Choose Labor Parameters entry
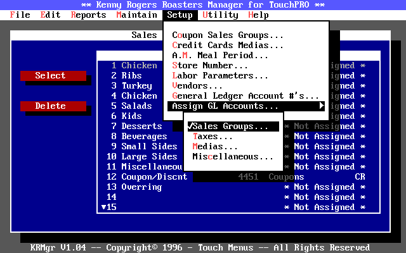Viewport: 406px width, 253px height. click(x=246, y=75)
